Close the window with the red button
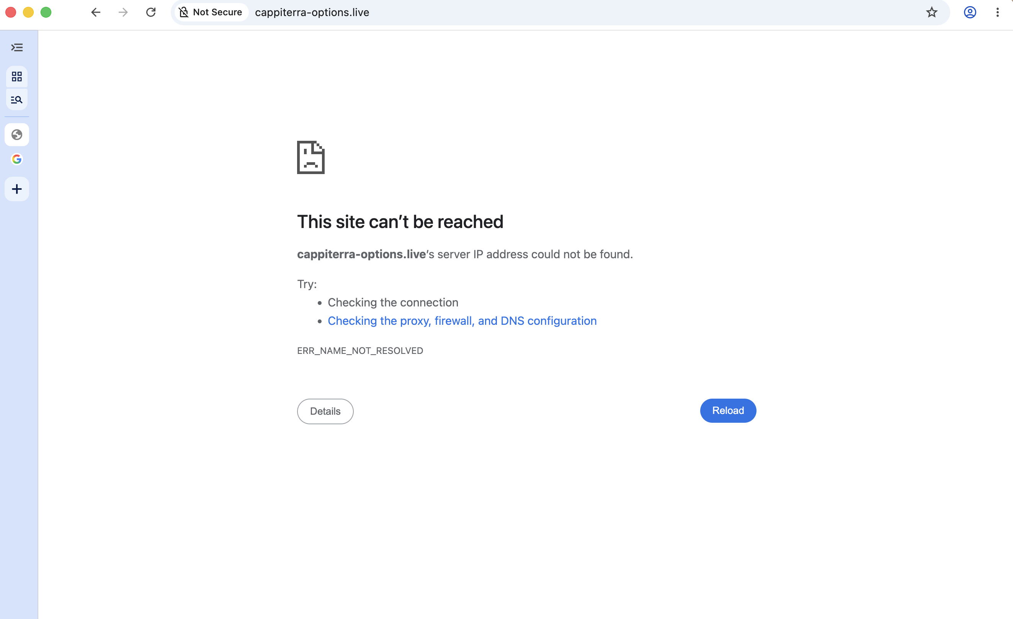This screenshot has width=1013, height=619. pyautogui.click(x=11, y=12)
